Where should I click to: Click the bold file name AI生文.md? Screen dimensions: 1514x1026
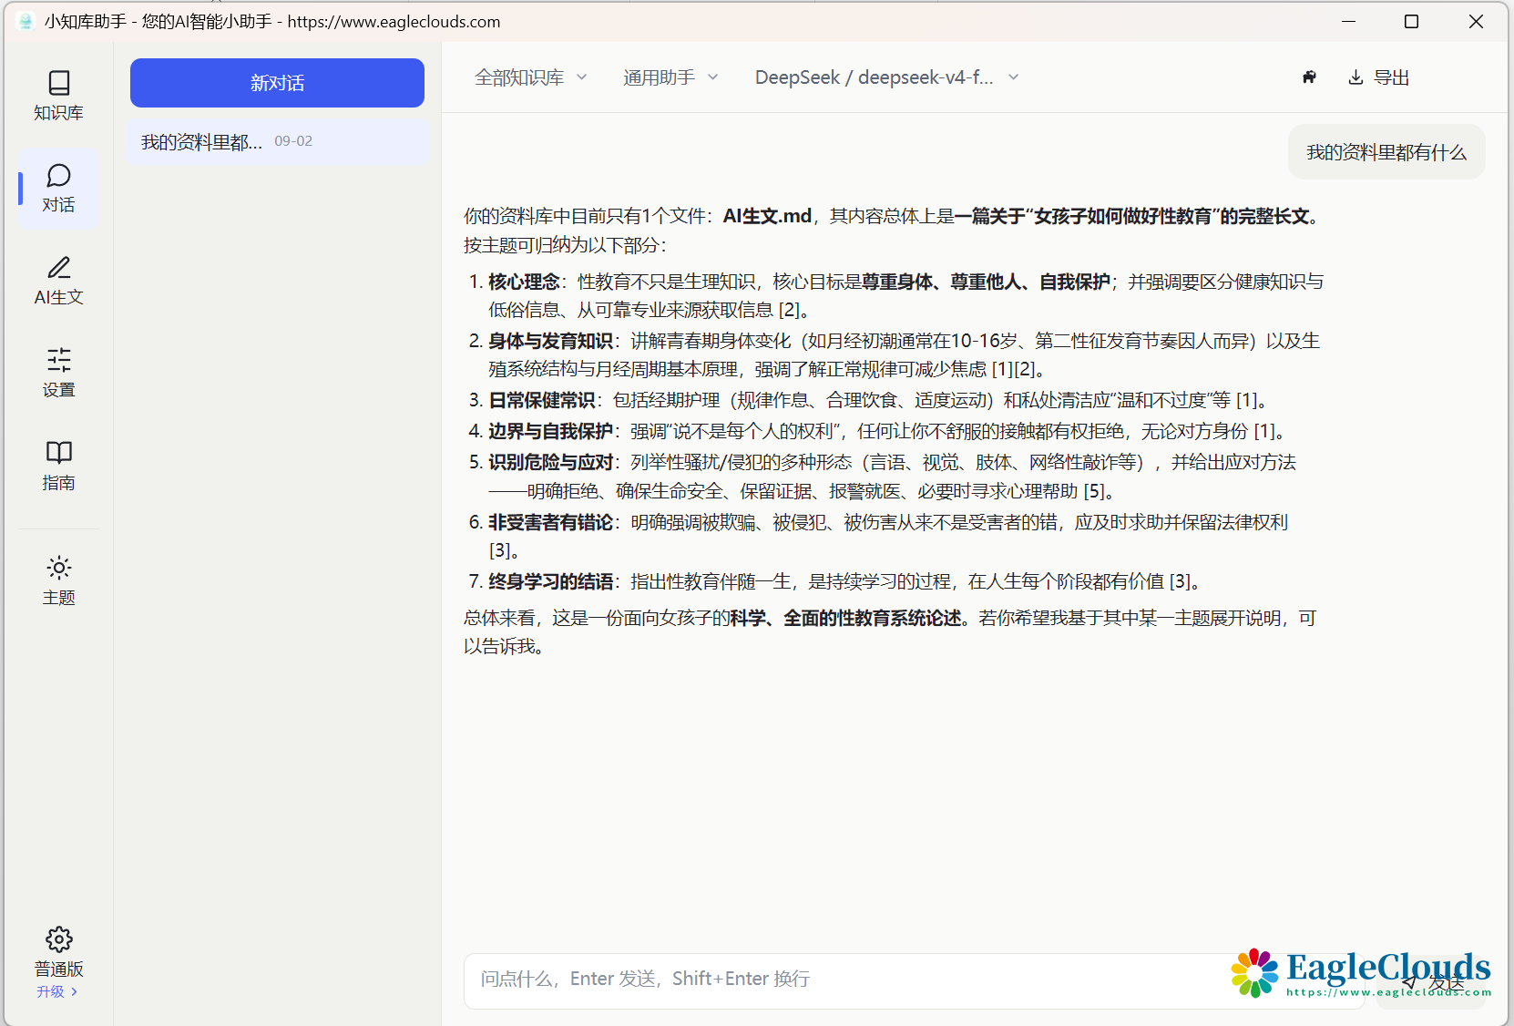[767, 216]
